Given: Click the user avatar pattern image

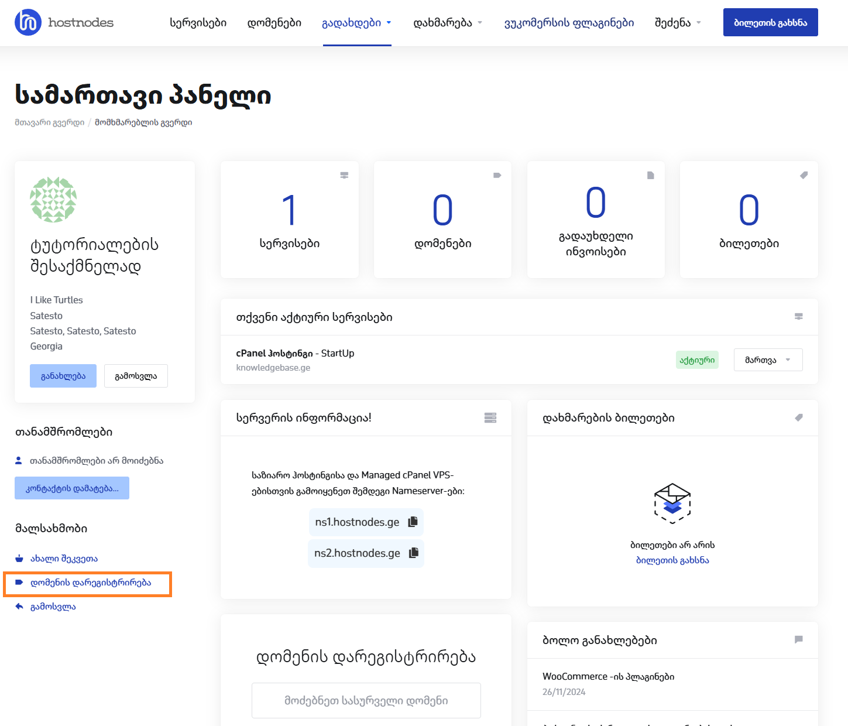Looking at the screenshot, I should 53,200.
